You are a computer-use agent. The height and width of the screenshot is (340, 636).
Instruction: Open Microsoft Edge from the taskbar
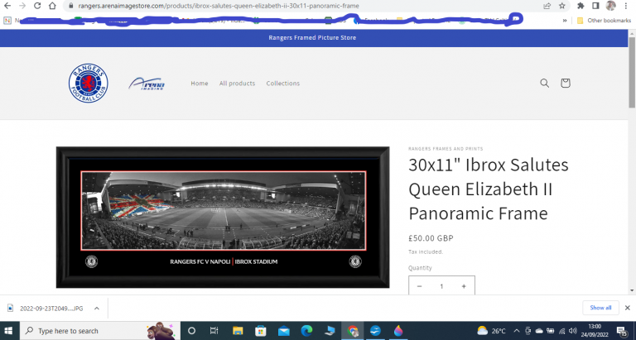coord(306,331)
